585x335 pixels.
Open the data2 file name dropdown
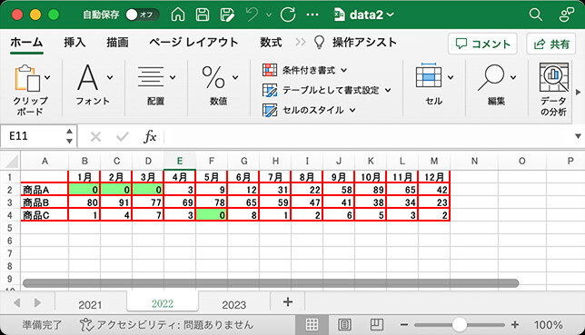coord(364,15)
